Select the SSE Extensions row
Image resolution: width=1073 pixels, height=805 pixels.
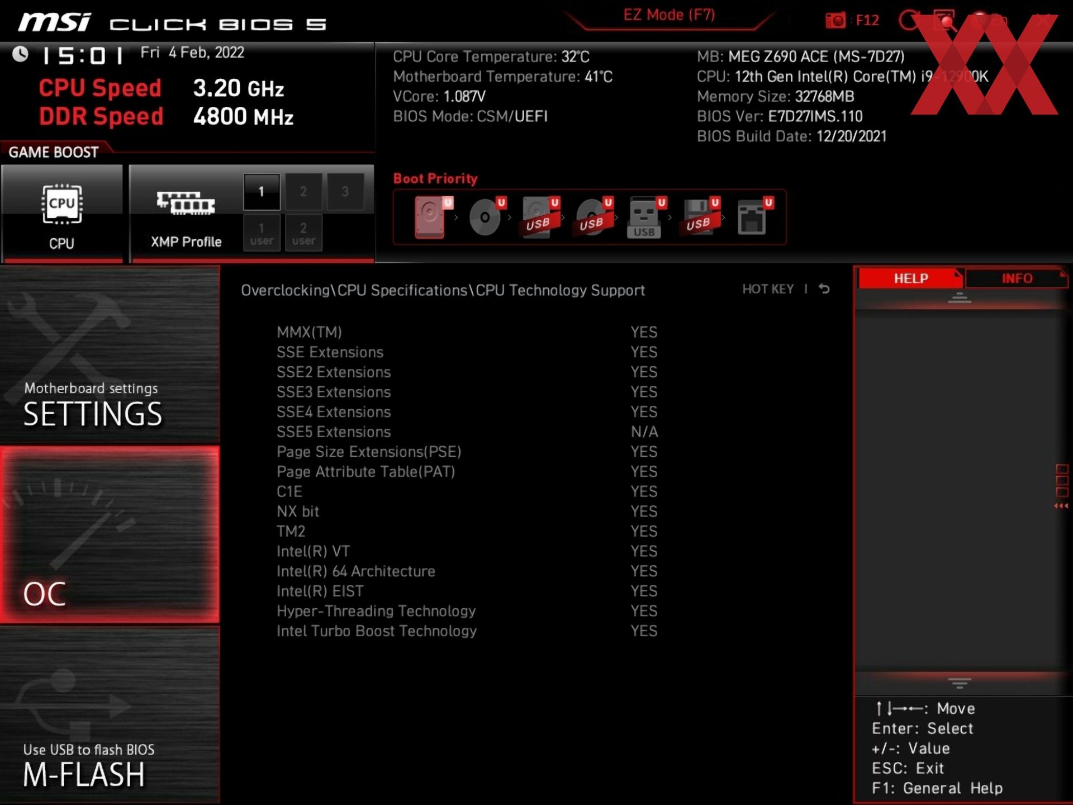tap(467, 352)
